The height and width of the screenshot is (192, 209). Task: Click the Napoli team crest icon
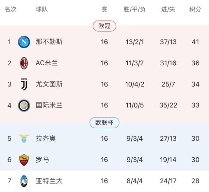pos(24,42)
